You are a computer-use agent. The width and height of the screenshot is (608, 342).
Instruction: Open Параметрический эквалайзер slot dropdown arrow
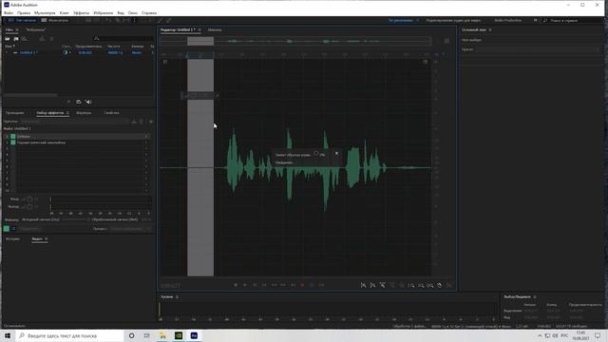click(146, 142)
